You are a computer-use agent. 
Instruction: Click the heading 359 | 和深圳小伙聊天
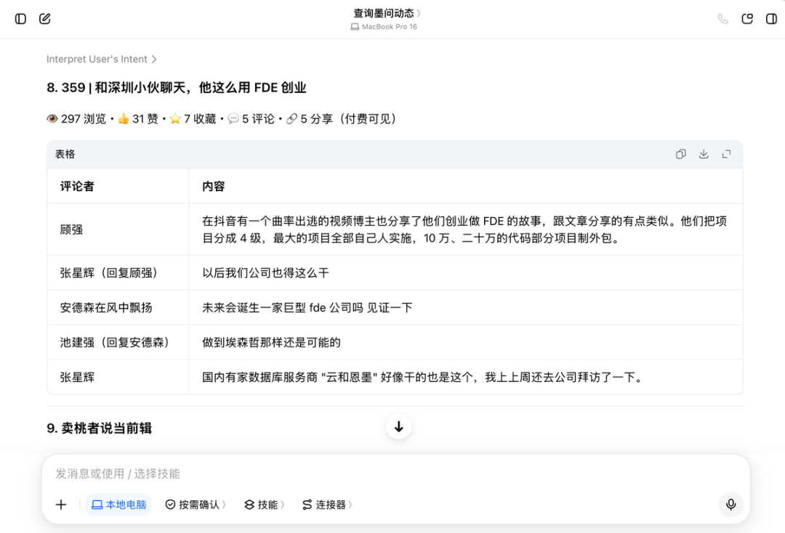[x=176, y=87]
